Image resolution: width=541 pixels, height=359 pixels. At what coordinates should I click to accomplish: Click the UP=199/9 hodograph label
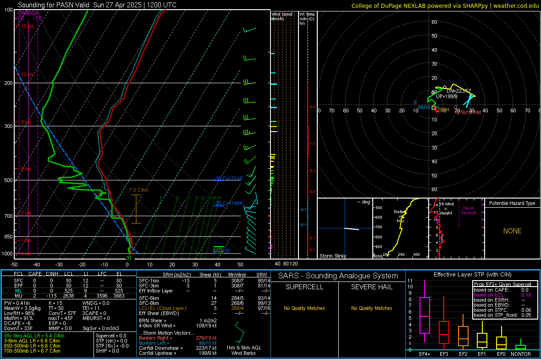(447, 96)
